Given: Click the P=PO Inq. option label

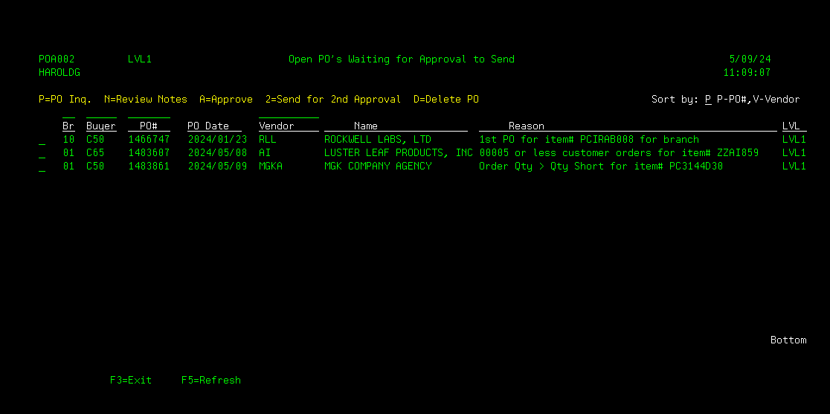Looking at the screenshot, I should click(65, 100).
